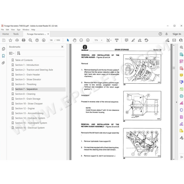Jump to Section 2 - Traction and Steering Axle

point(34,70)
